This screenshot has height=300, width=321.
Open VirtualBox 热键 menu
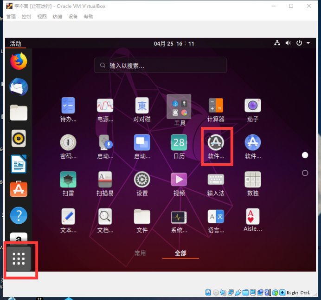tap(58, 17)
